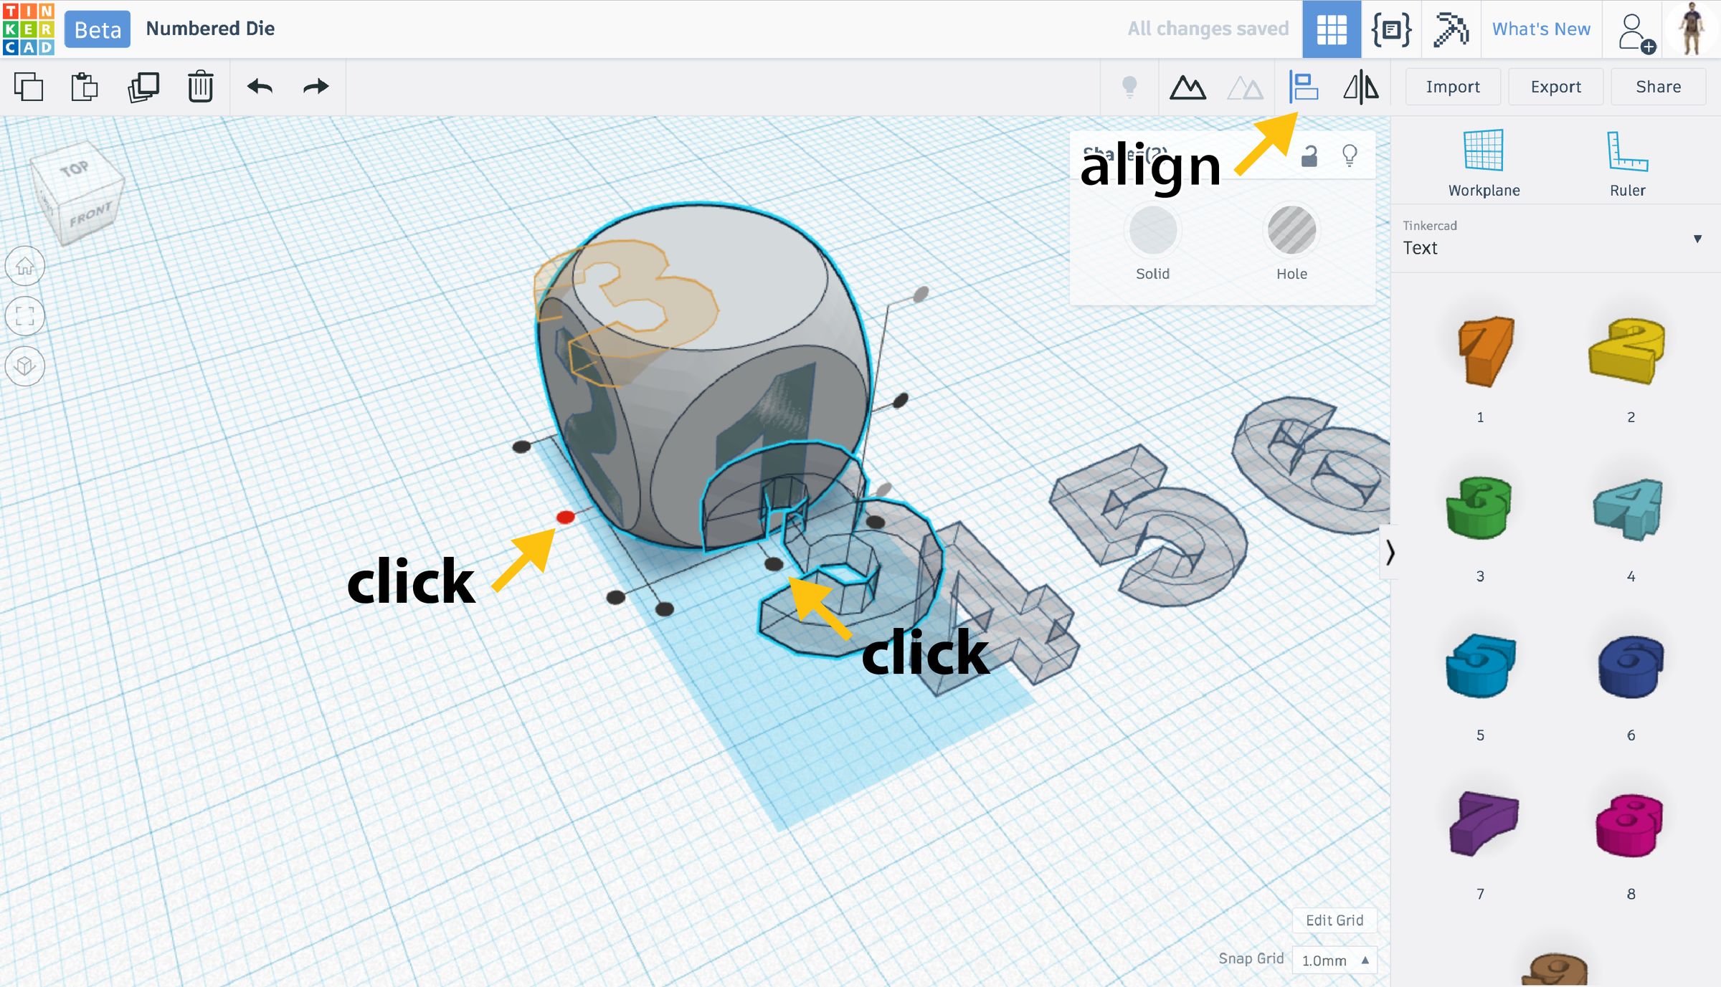Set selected shapes to Hole
This screenshot has width=1721, height=987.
tap(1291, 232)
